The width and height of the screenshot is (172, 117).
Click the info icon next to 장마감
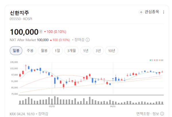tap(88, 40)
